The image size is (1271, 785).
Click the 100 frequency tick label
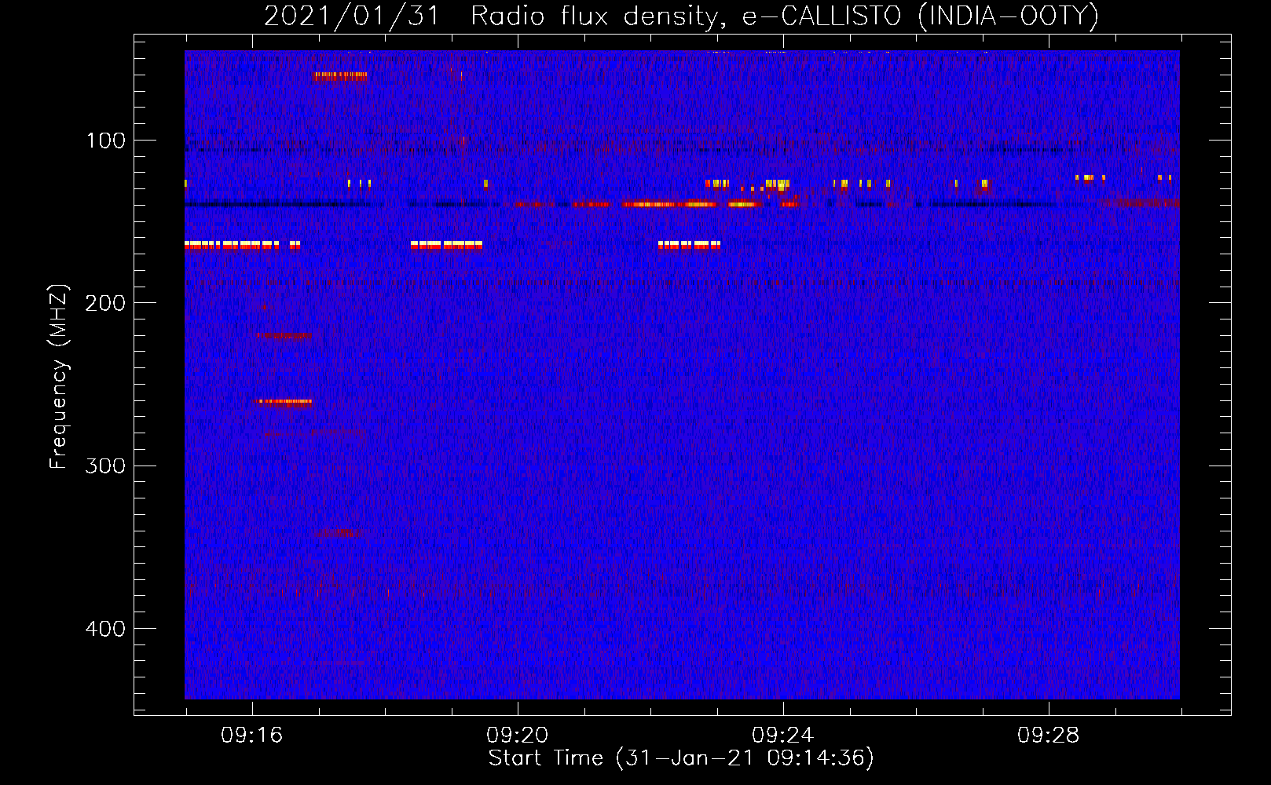click(x=106, y=141)
